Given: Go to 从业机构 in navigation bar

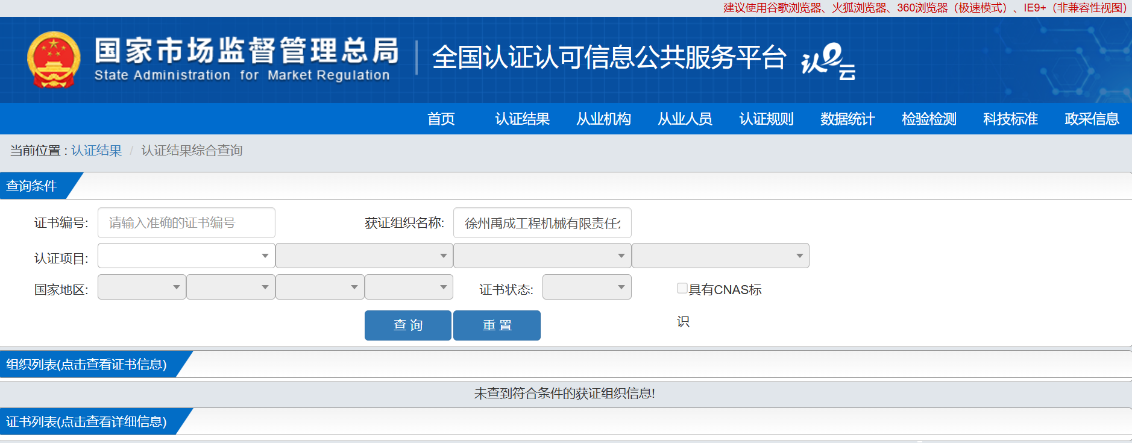Looking at the screenshot, I should click(604, 119).
